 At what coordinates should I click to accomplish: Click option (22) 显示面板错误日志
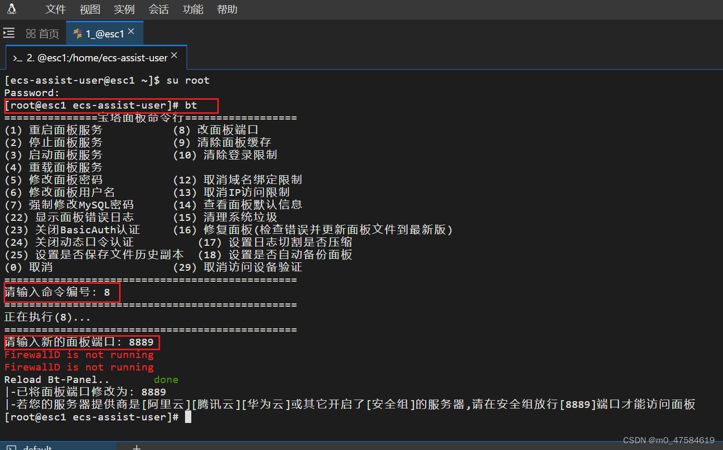click(69, 217)
